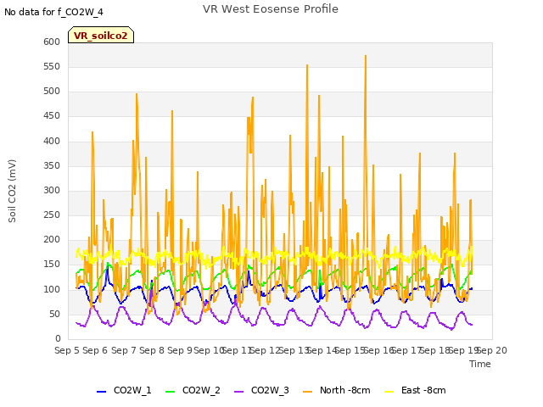
Task: Click the North -8cm legend entry
Action: [337, 391]
